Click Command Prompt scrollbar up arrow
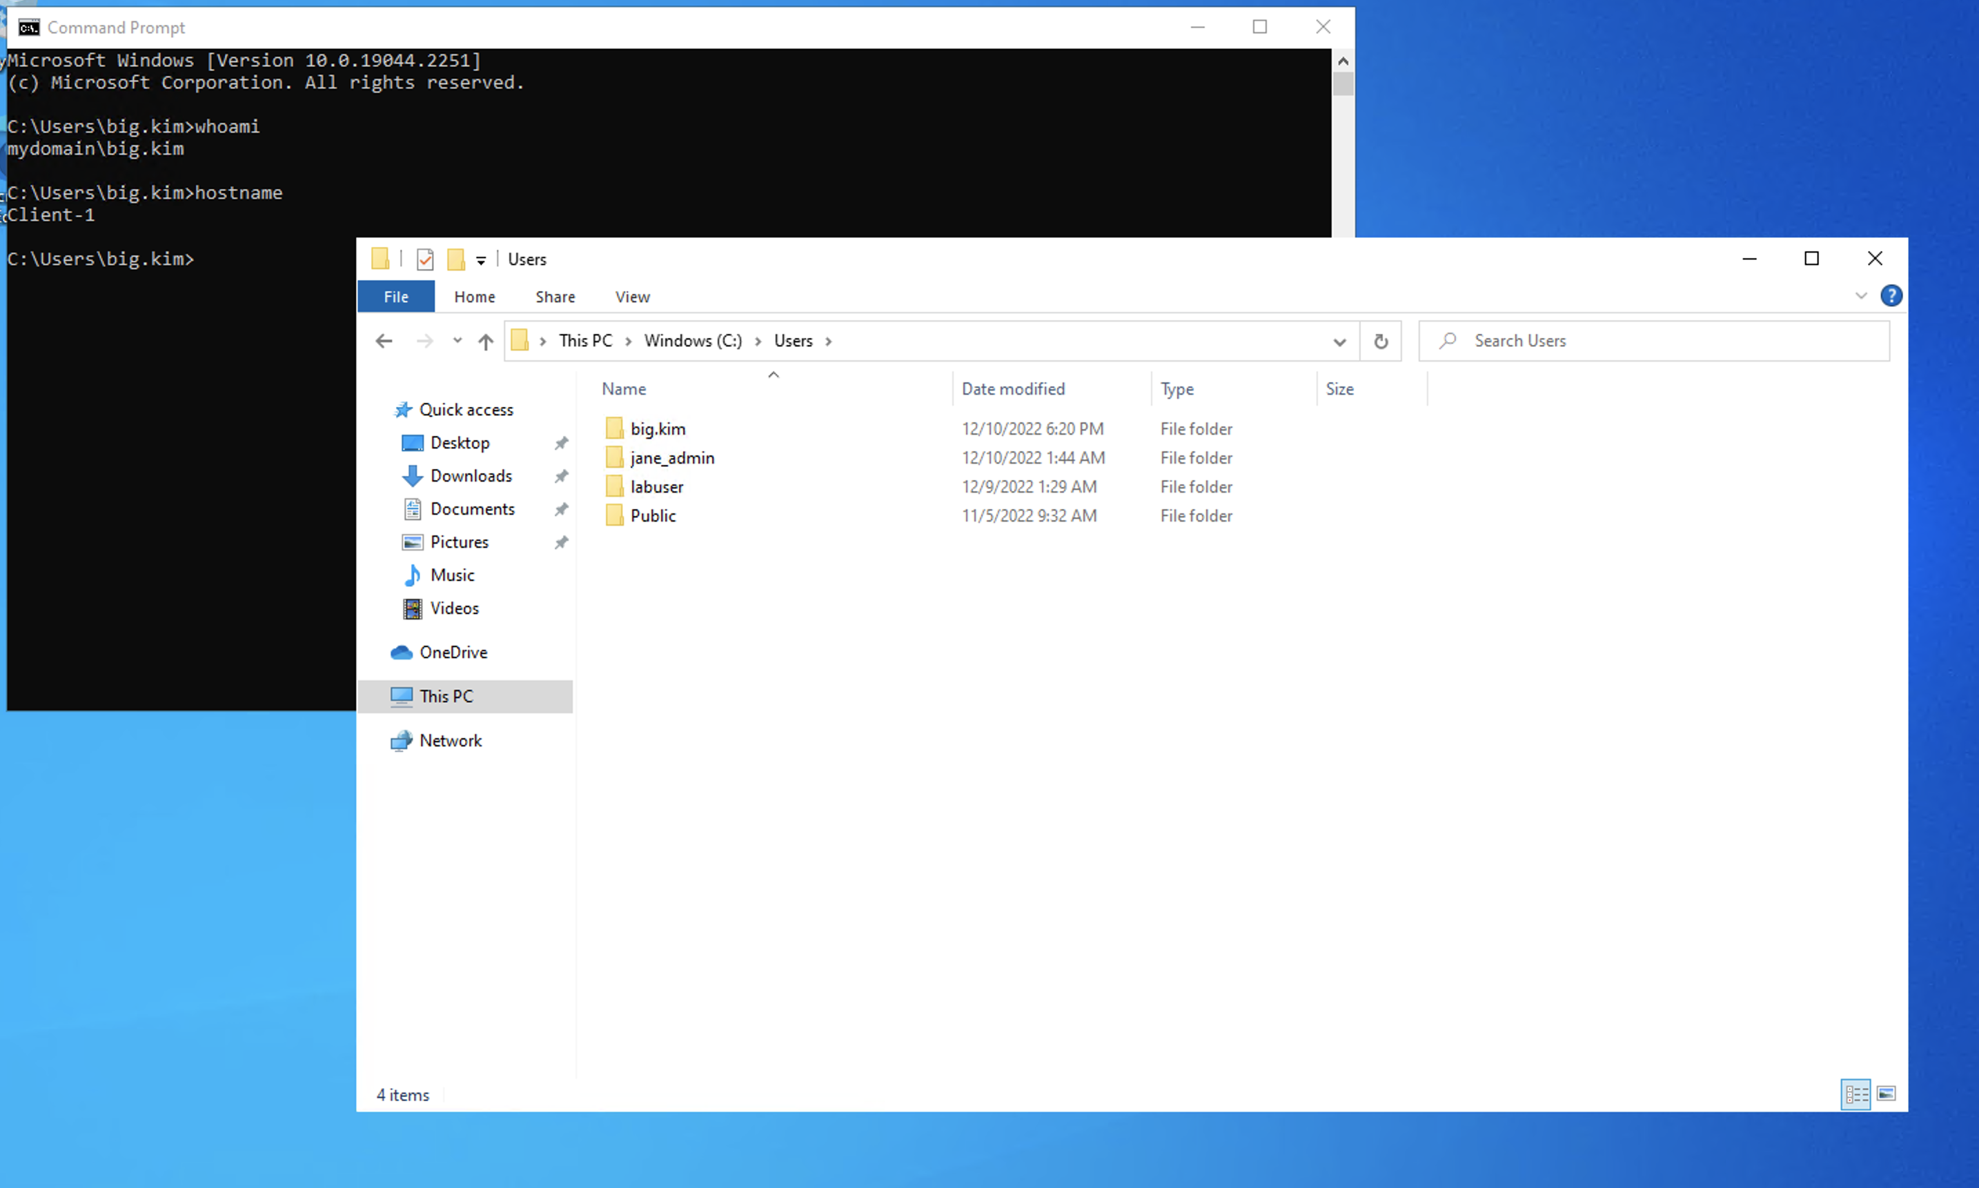1979x1188 pixels. (x=1343, y=61)
